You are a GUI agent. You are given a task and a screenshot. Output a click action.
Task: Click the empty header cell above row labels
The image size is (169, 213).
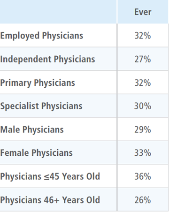click(58, 12)
